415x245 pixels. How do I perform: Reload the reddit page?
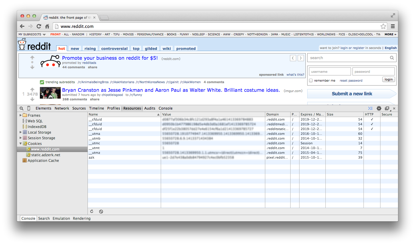pyautogui.click(x=39, y=26)
